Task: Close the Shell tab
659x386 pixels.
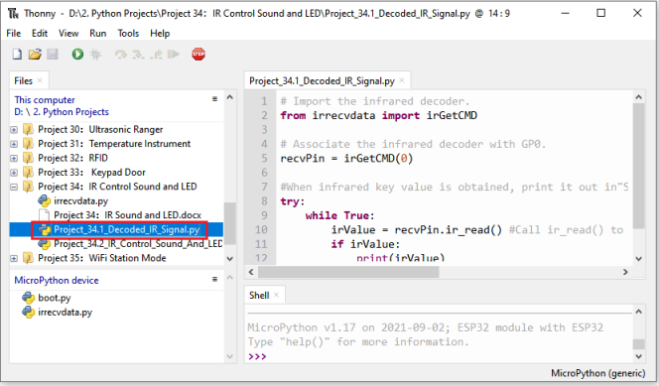Action: point(276,295)
